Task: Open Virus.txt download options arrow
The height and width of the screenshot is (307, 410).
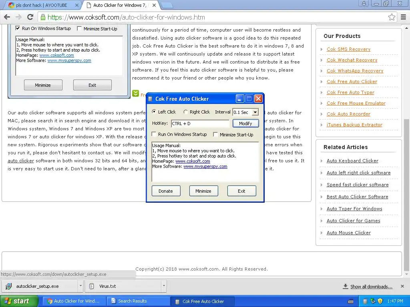Action: (x=164, y=286)
